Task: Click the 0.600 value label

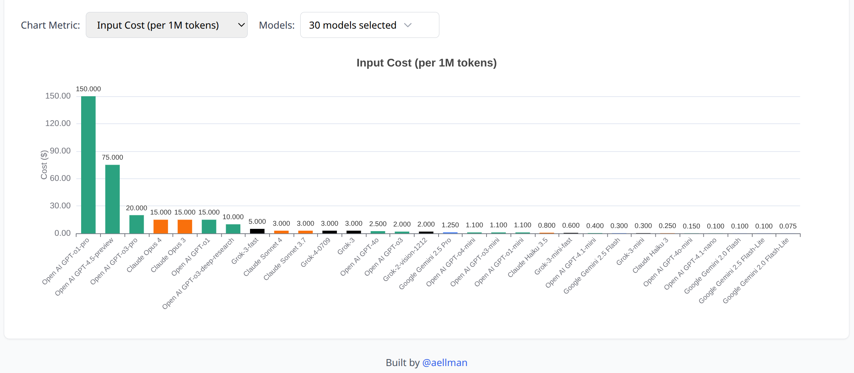Action: (571, 225)
